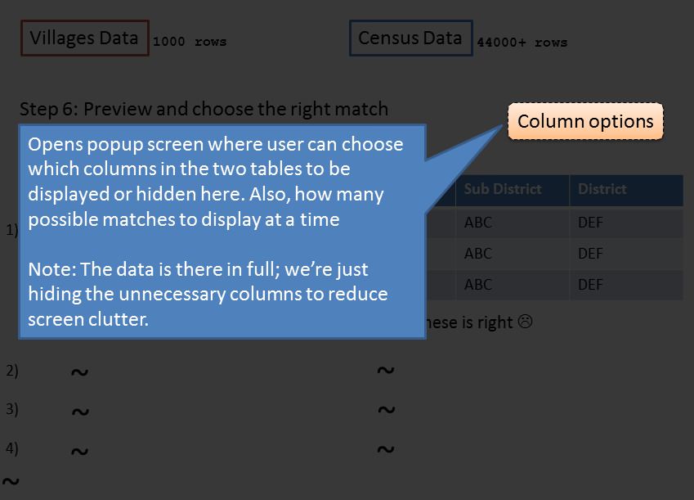Click the Column options button
694x500 pixels.
click(585, 121)
